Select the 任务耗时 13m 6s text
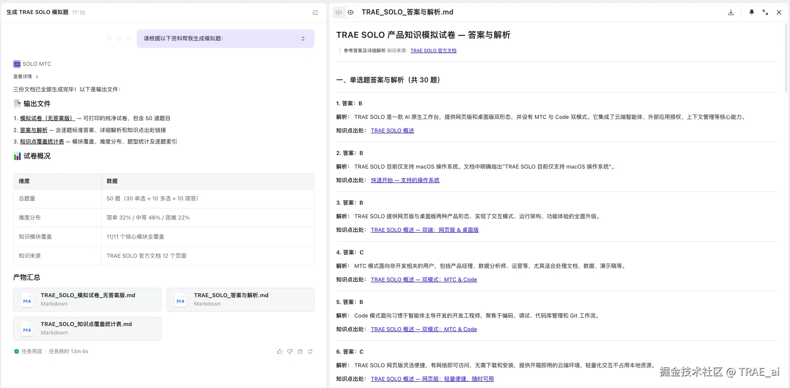The height and width of the screenshot is (388, 790). [x=68, y=351]
